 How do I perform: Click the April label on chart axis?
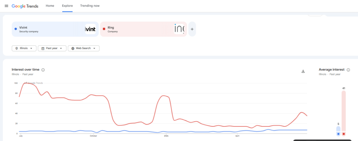click(237, 136)
